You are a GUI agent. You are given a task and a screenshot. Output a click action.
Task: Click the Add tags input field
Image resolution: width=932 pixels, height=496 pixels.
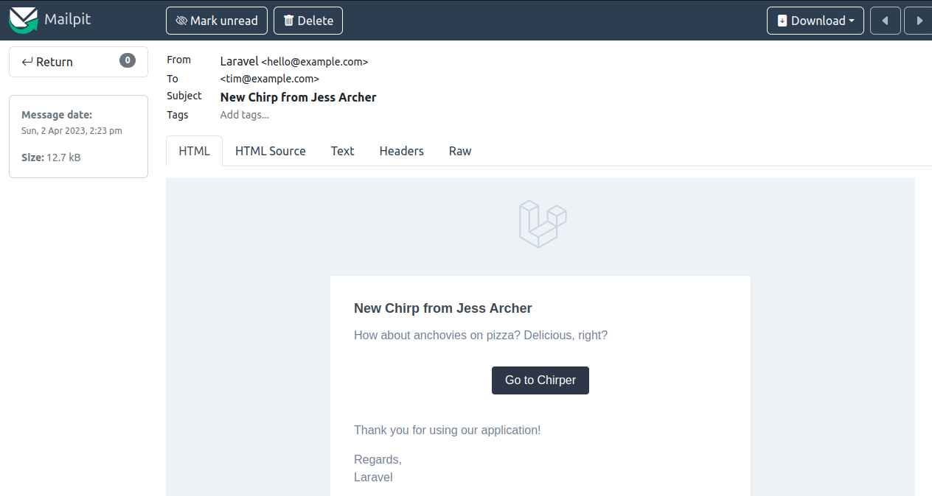tap(245, 115)
